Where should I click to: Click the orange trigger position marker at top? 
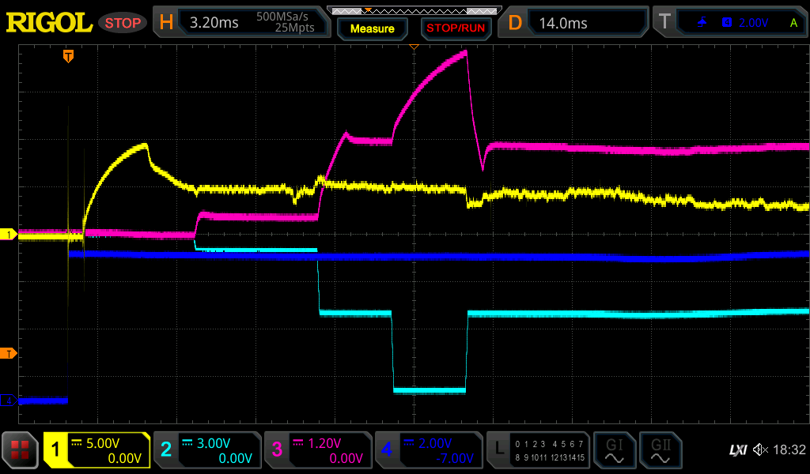(x=69, y=56)
